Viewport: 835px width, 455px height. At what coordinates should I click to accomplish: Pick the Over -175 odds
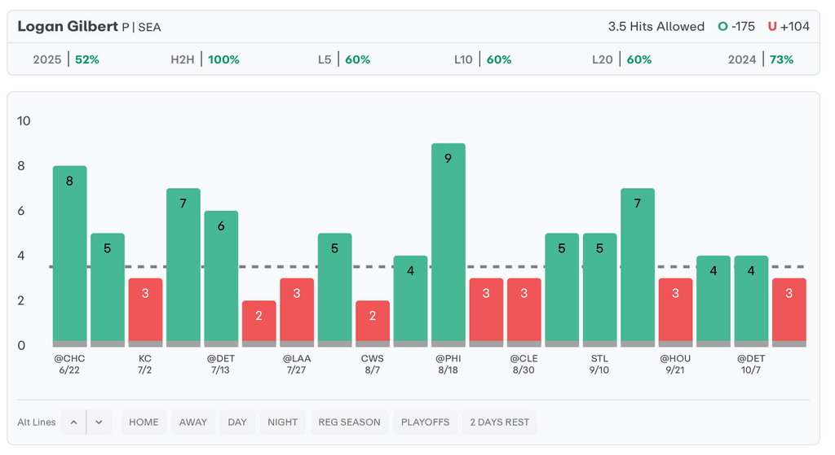pyautogui.click(x=736, y=27)
